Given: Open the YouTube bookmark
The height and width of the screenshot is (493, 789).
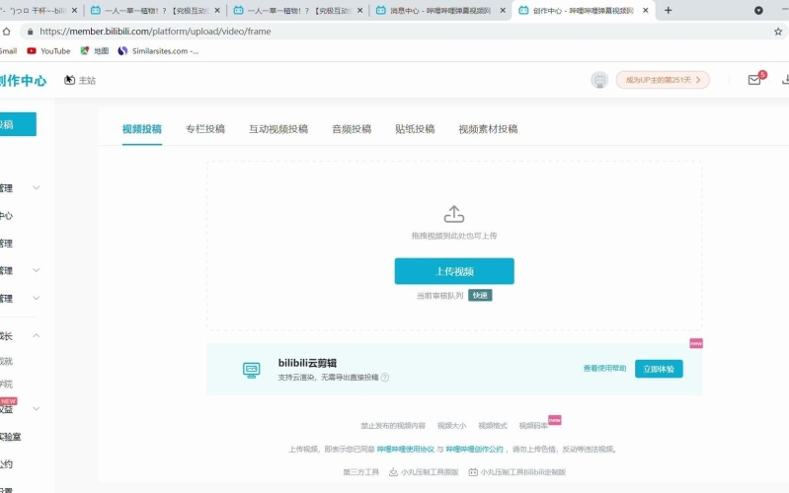Looking at the screenshot, I should pos(48,50).
